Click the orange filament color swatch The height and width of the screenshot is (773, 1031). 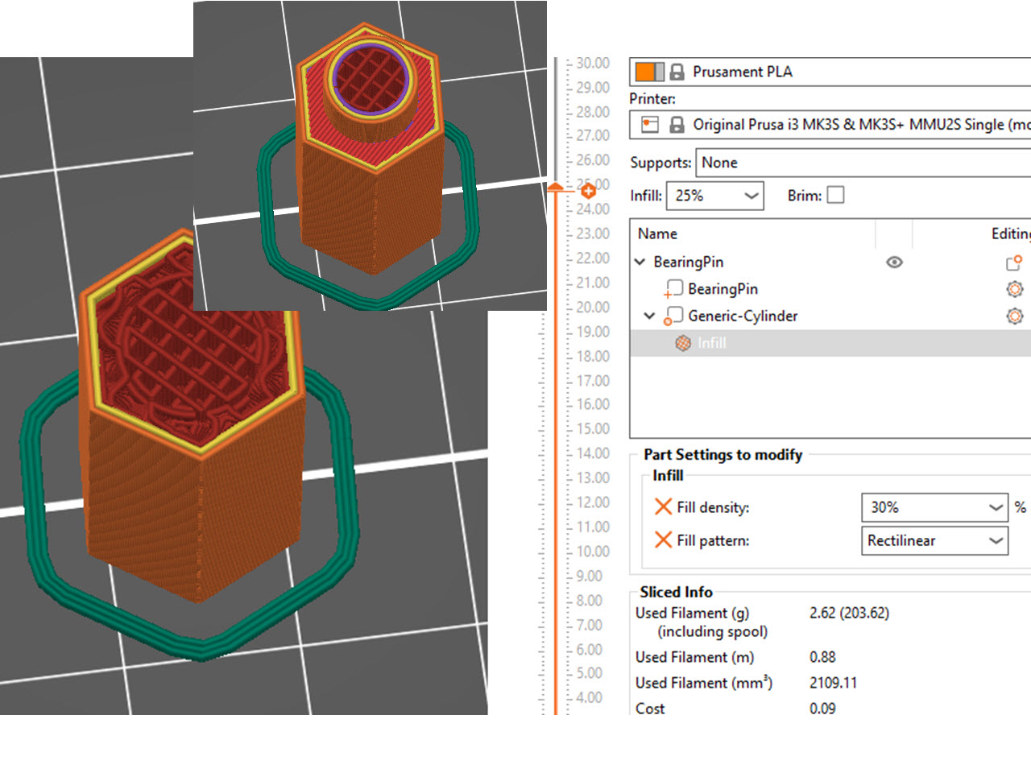[x=649, y=72]
